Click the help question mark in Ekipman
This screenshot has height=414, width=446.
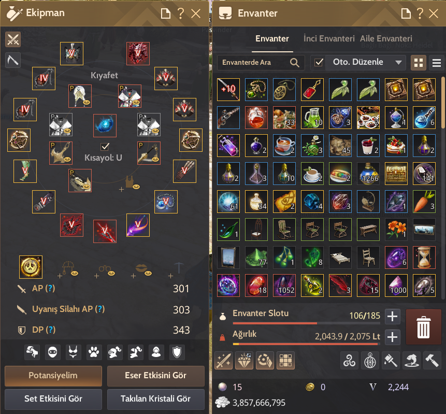[181, 13]
